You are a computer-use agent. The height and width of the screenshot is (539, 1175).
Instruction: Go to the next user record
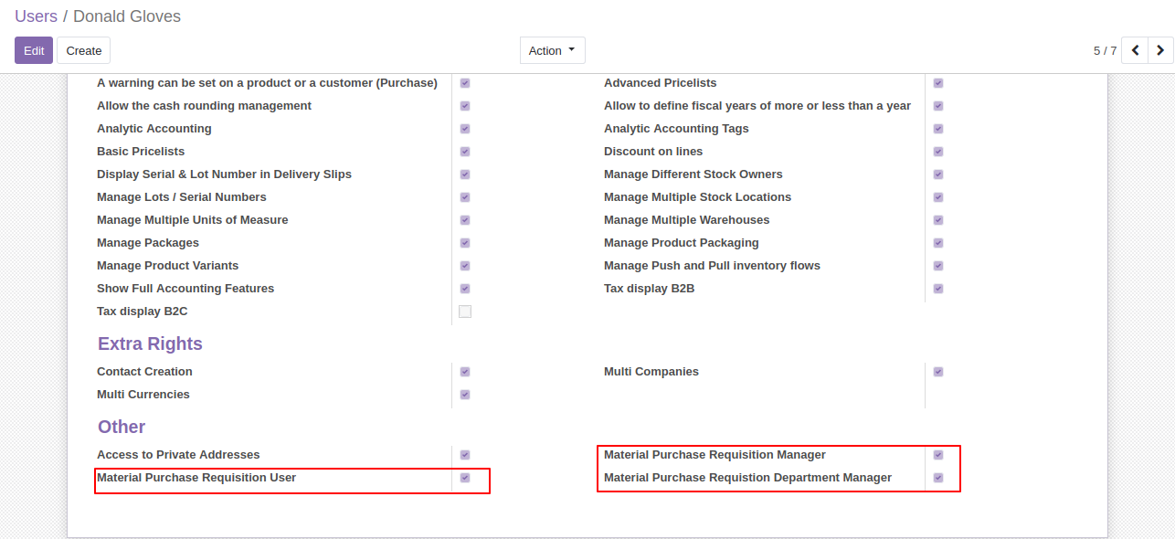pyautogui.click(x=1160, y=50)
